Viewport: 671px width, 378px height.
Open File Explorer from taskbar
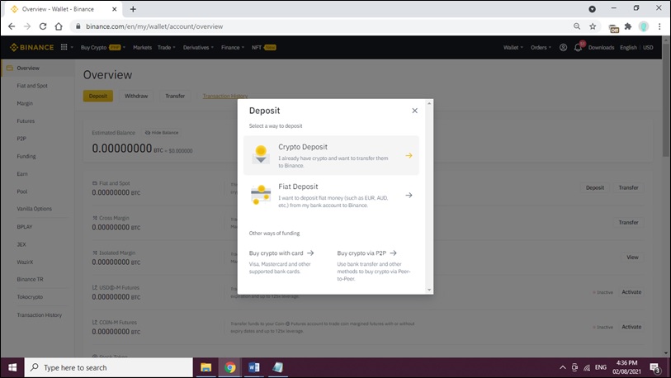click(206, 368)
